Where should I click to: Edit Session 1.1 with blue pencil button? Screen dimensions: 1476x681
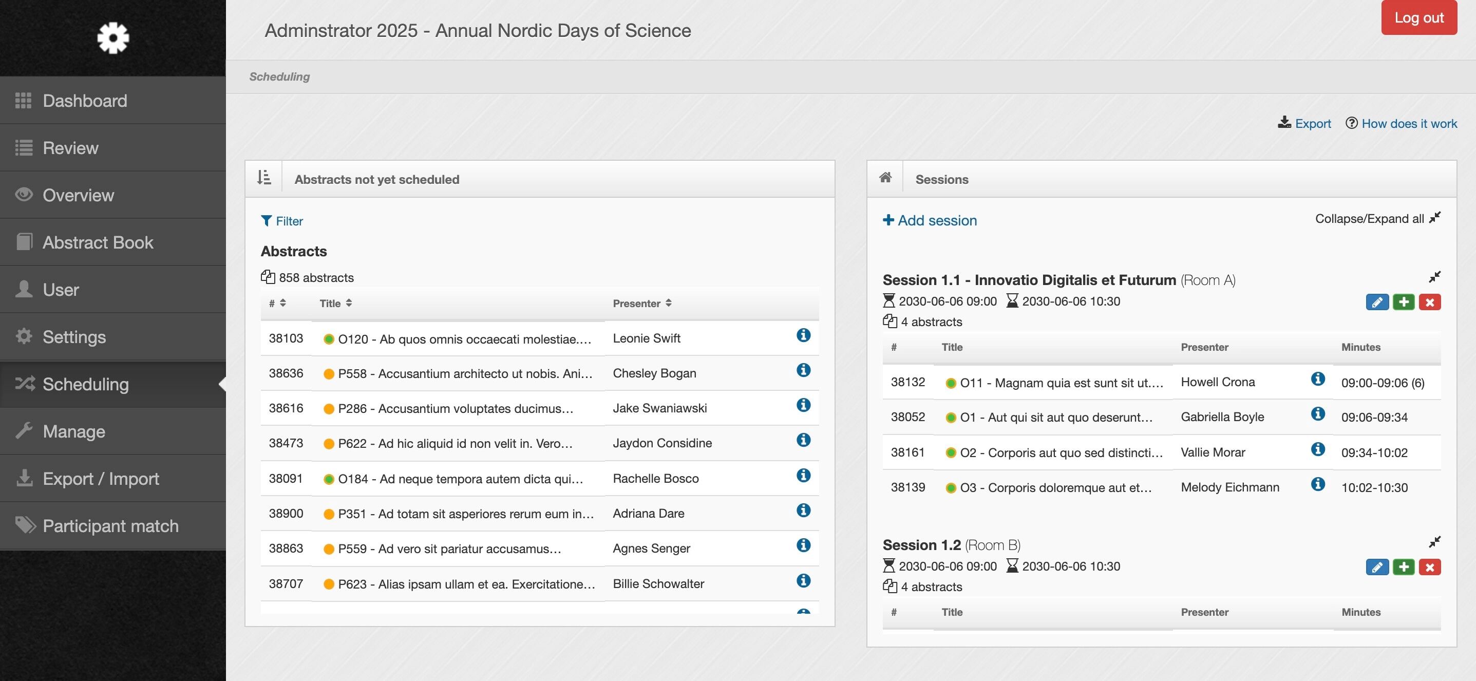tap(1377, 302)
